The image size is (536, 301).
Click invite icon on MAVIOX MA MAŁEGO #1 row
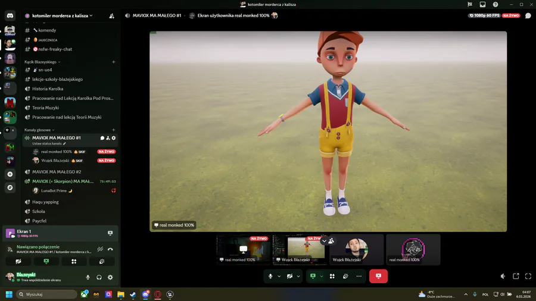point(108,138)
